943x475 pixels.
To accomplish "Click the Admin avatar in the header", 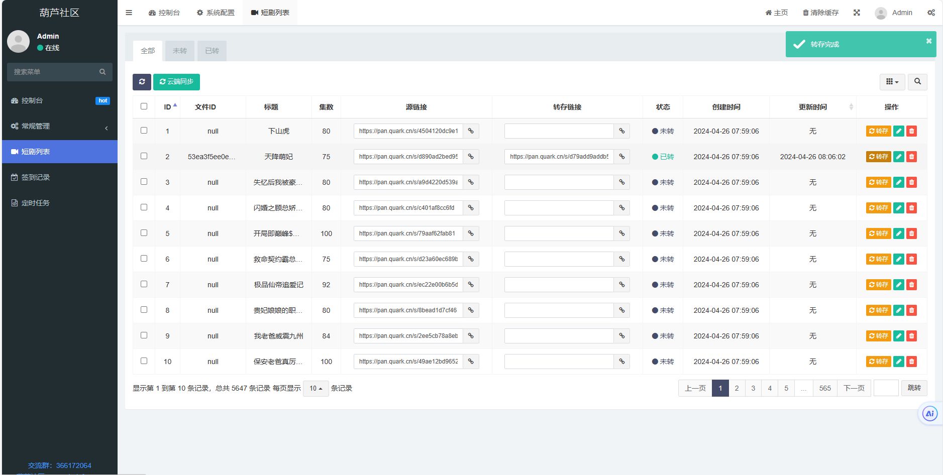I will (881, 13).
